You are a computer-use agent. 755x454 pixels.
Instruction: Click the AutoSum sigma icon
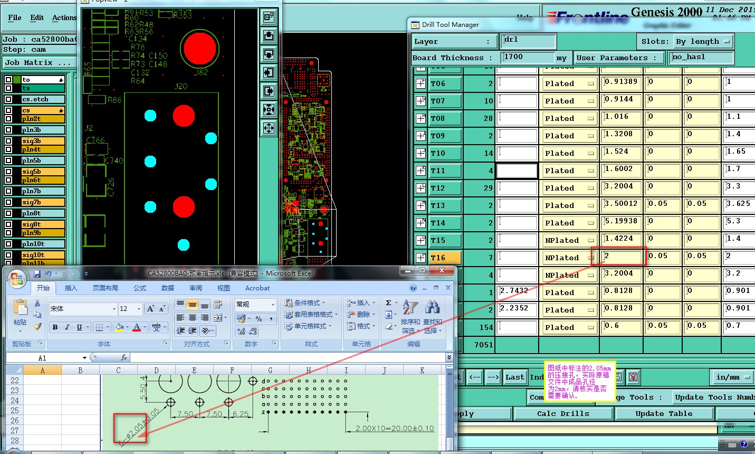tap(389, 303)
